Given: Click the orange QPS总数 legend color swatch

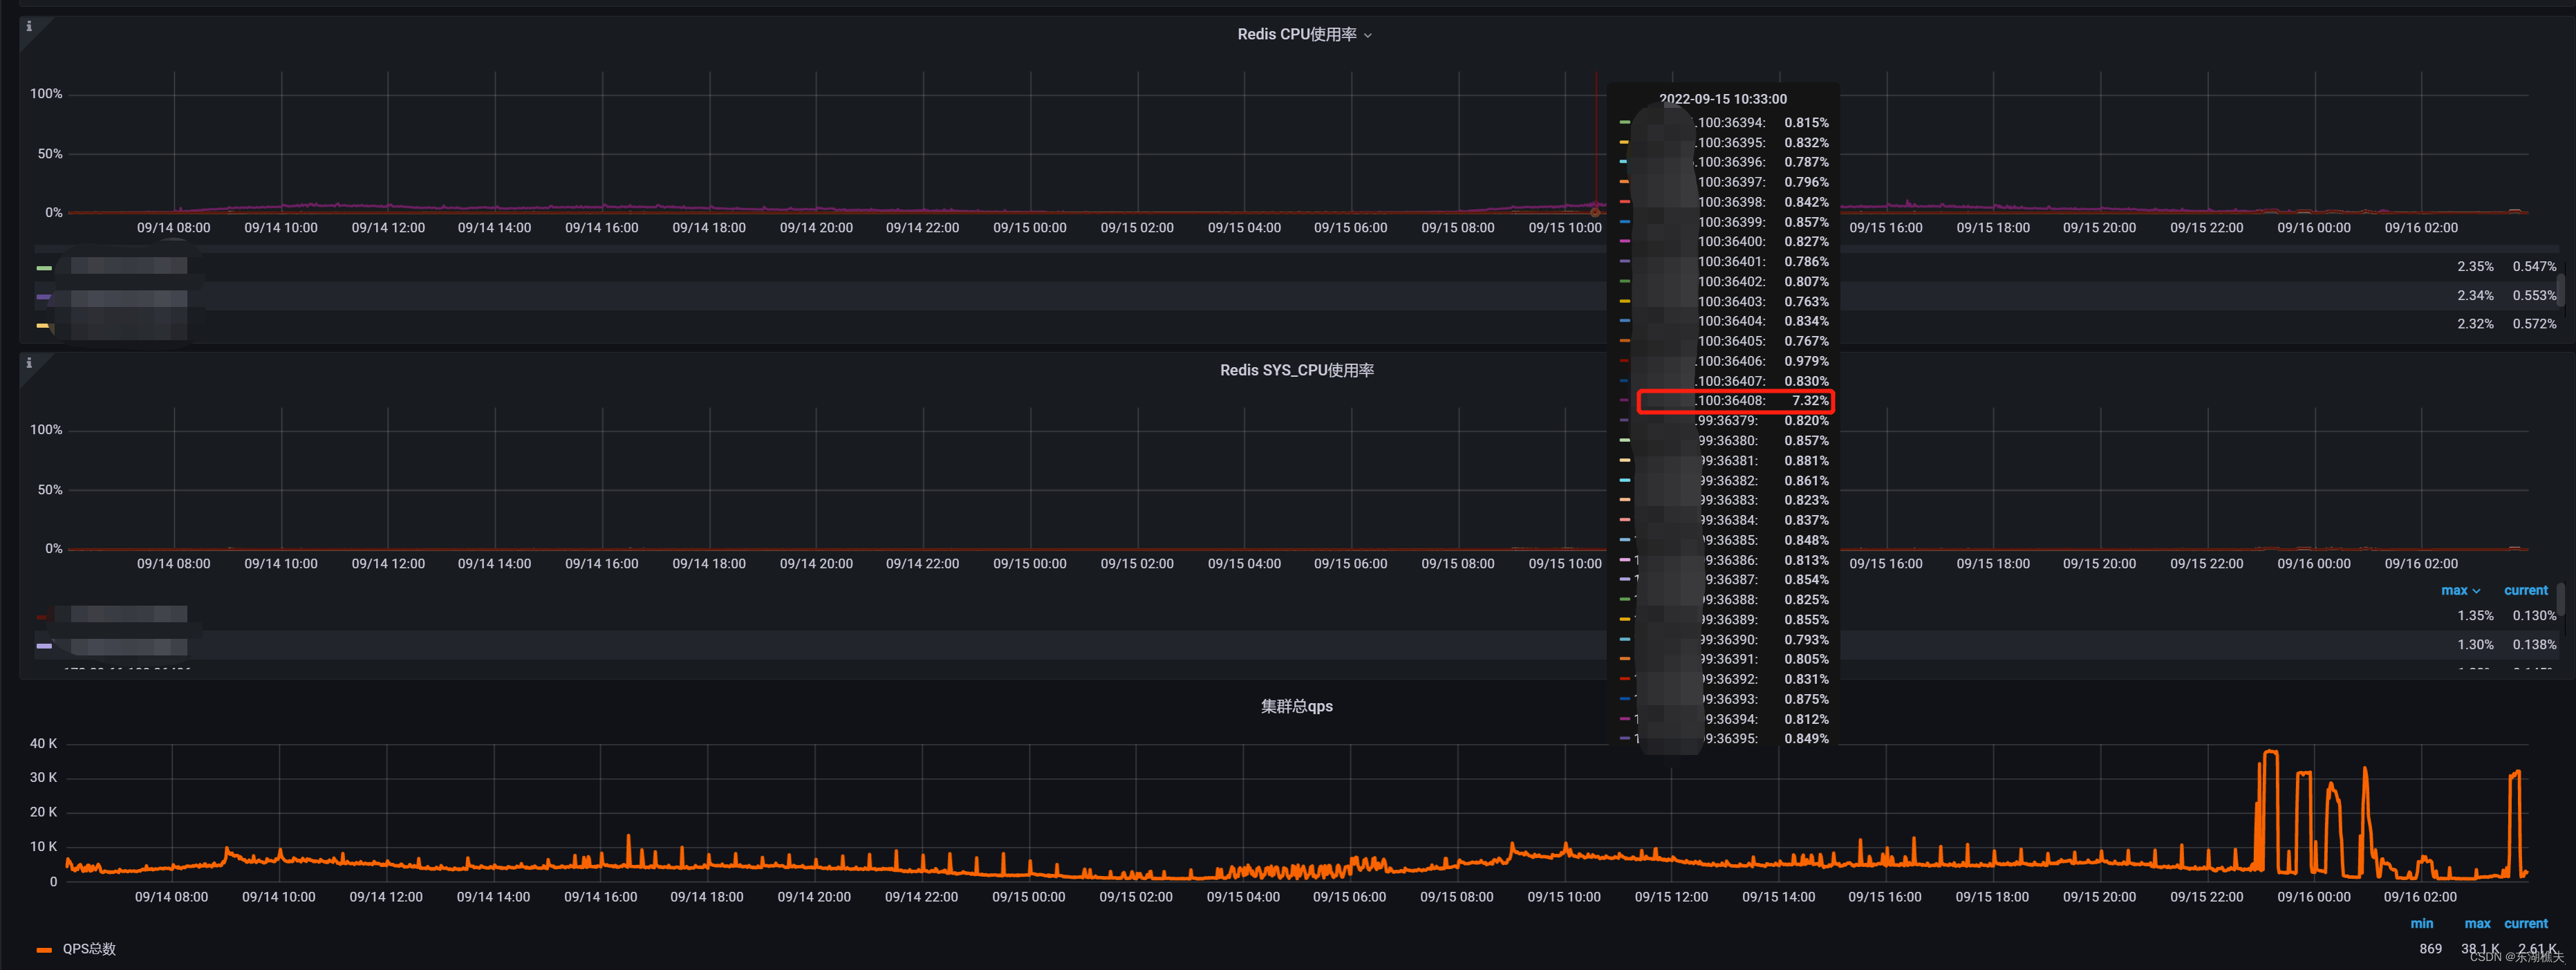Looking at the screenshot, I should pyautogui.click(x=44, y=950).
